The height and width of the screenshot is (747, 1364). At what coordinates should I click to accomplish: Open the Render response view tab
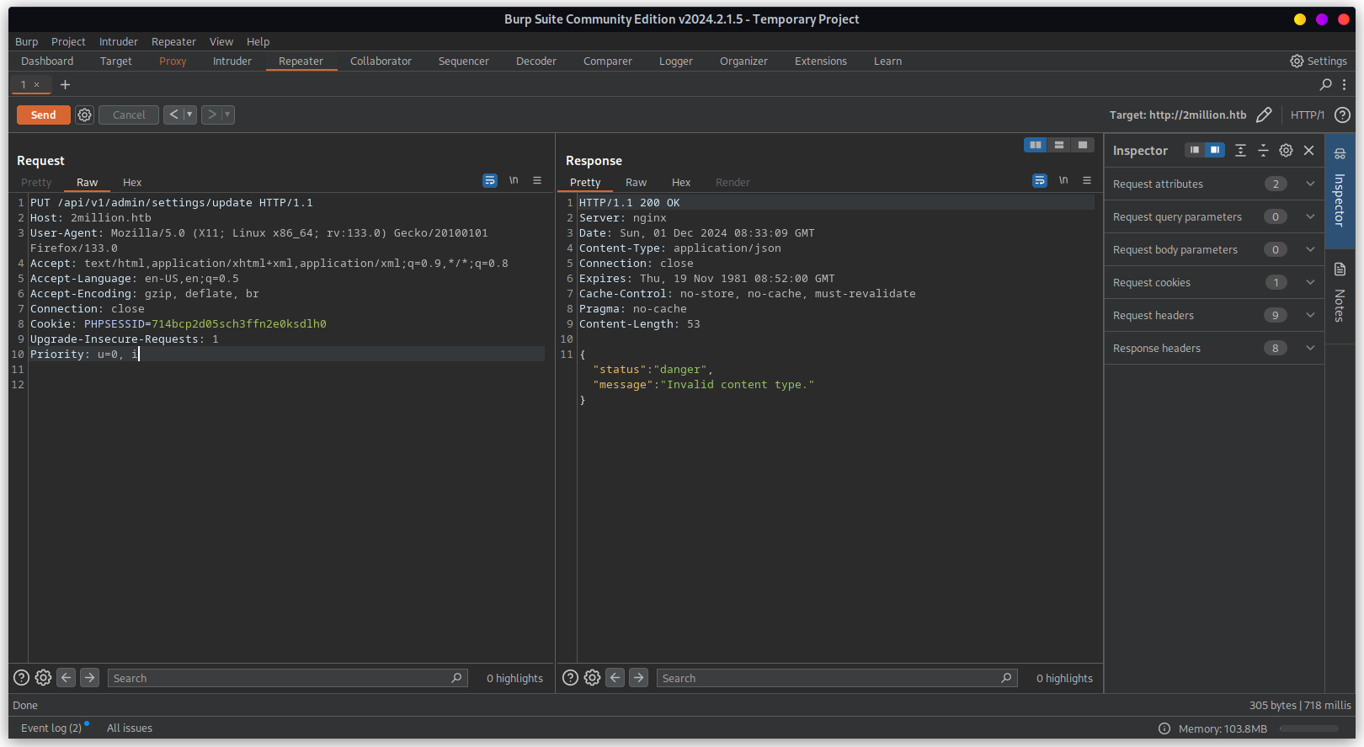pyautogui.click(x=733, y=182)
